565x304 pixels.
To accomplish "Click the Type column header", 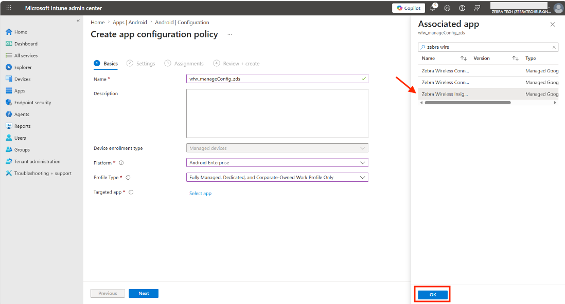I will (531, 58).
